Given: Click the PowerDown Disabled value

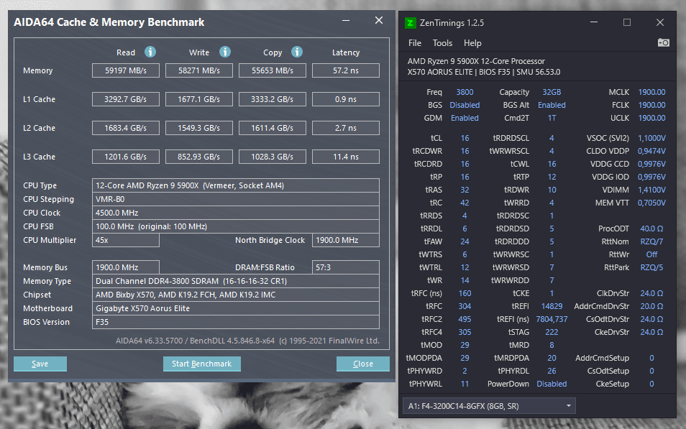Looking at the screenshot, I should 552,384.
